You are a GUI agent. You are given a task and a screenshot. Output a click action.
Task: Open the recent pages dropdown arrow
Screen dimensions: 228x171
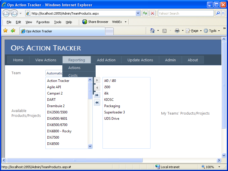(20, 13)
